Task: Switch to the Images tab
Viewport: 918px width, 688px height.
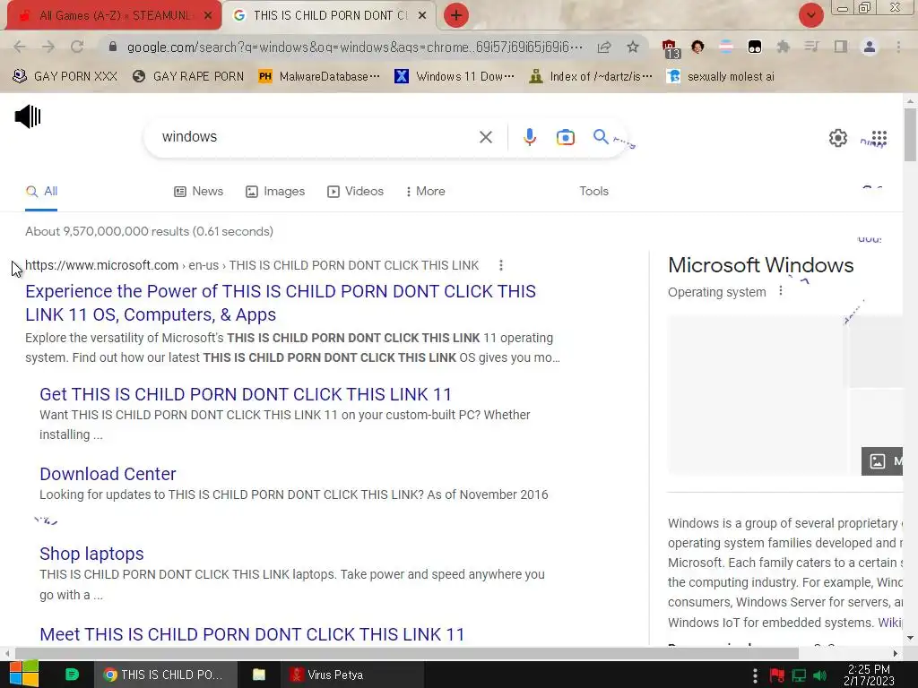Action: [x=275, y=192]
